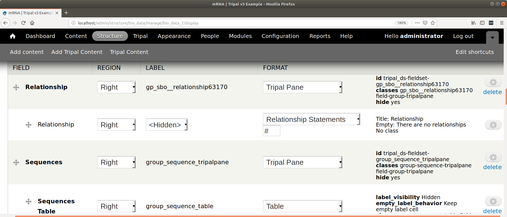The width and height of the screenshot is (507, 217).
Task: Open Region dropdown for the Sequences row
Action: click(116, 162)
